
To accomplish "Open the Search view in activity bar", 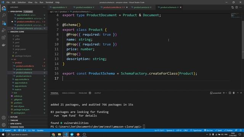I will 3,15.
